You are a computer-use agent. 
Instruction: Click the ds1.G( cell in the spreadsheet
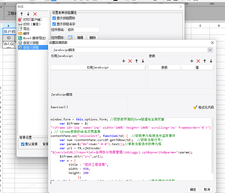[x=9, y=45]
